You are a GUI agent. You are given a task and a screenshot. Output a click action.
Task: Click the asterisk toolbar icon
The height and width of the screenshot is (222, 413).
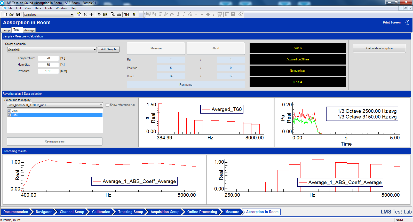click(208, 14)
